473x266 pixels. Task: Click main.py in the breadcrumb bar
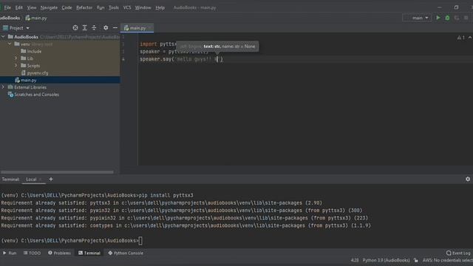pyautogui.click(x=36, y=18)
